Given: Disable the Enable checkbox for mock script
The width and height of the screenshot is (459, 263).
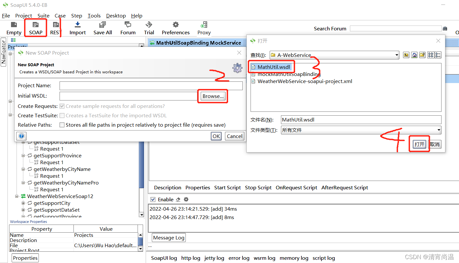Looking at the screenshot, I should pos(152,199).
